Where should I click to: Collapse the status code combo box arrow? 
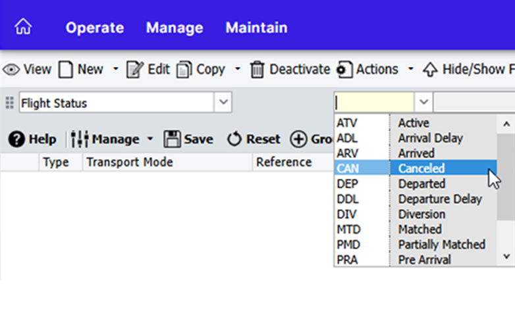coord(423,103)
